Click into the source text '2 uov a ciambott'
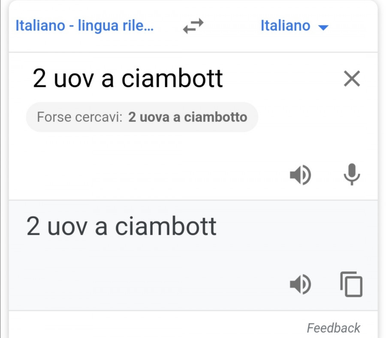 128,79
